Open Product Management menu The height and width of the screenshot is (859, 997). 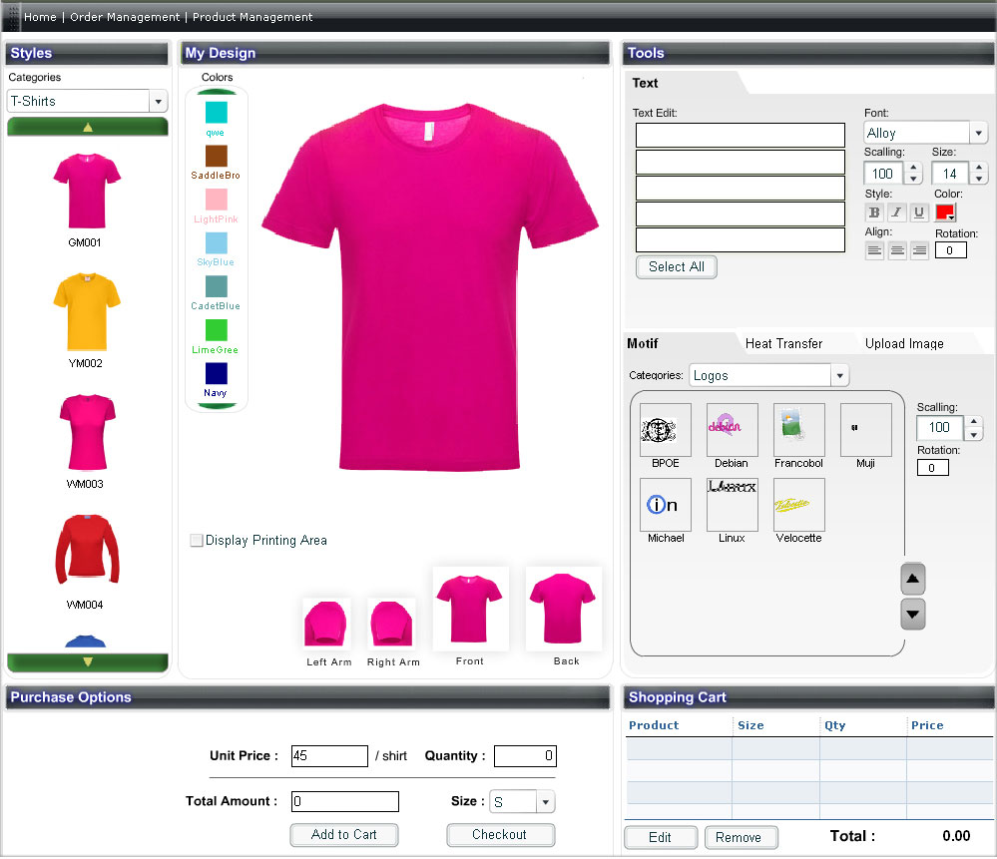252,17
